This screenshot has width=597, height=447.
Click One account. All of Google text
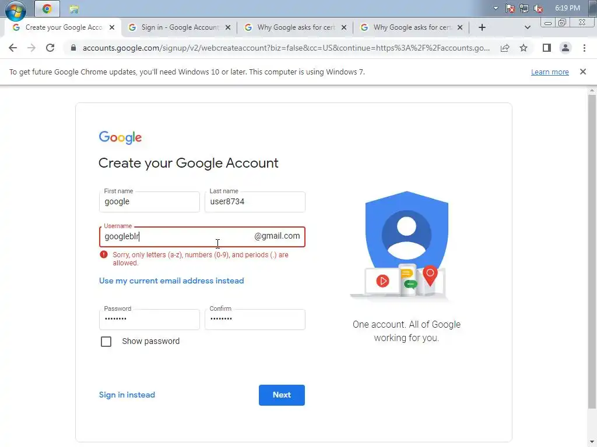click(x=406, y=331)
